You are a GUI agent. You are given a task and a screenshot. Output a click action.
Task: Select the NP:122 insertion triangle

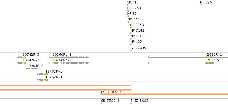coord(131,44)
